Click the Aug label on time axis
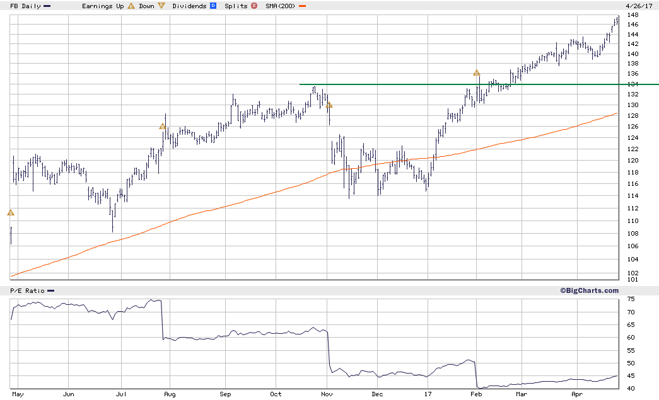Viewport: 659px width, 400px height. (170, 394)
